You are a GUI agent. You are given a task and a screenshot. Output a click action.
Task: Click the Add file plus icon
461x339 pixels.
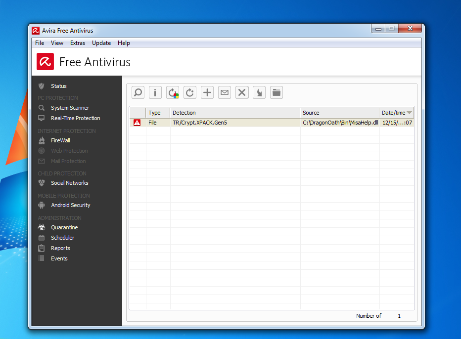(207, 92)
